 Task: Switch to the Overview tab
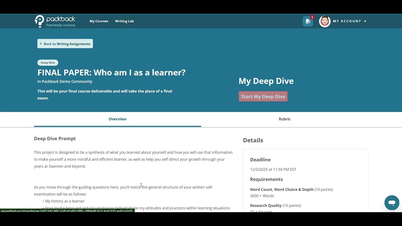(117, 119)
